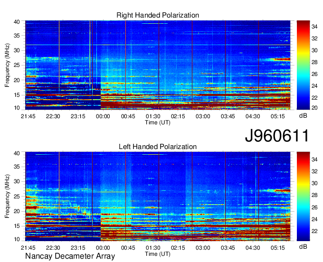Click the Time (UT) label under Right Handed plot
The height and width of the screenshot is (262, 323).
pyautogui.click(x=158, y=122)
